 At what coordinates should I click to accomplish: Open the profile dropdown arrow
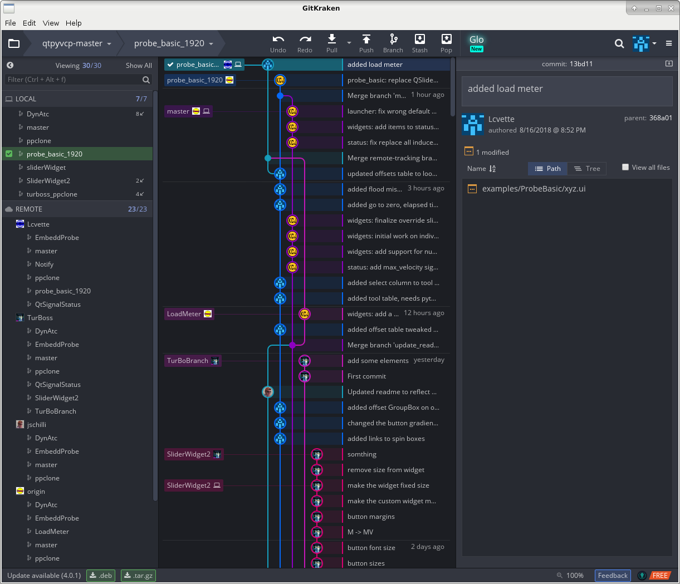click(654, 43)
